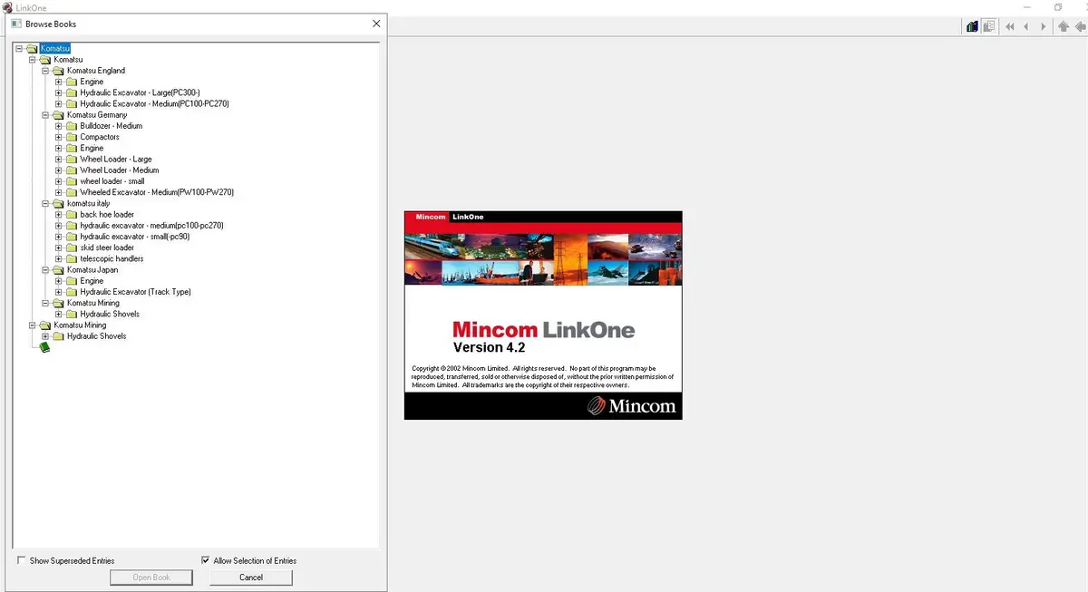Click the Open Book button
This screenshot has width=1088, height=592.
pyautogui.click(x=151, y=577)
